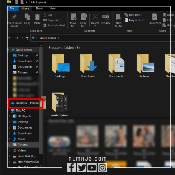175x175 pixels.
Task: Click the navigation pane vertical scrollbar
Action: [41, 100]
